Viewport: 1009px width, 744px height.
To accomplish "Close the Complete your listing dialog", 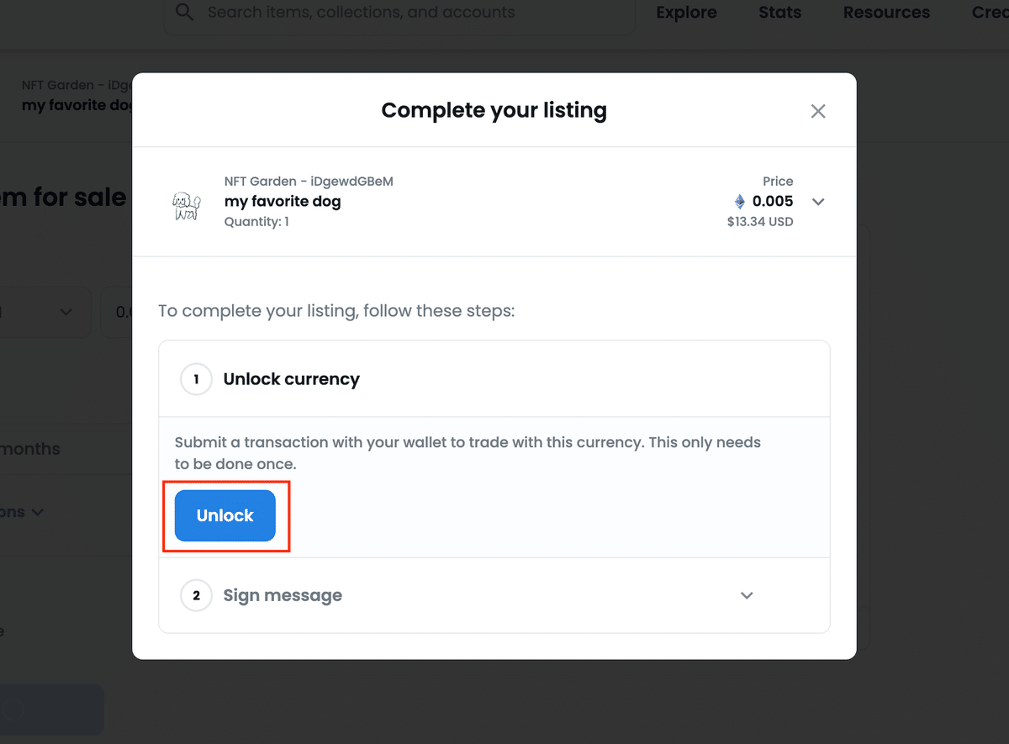I will coord(818,111).
